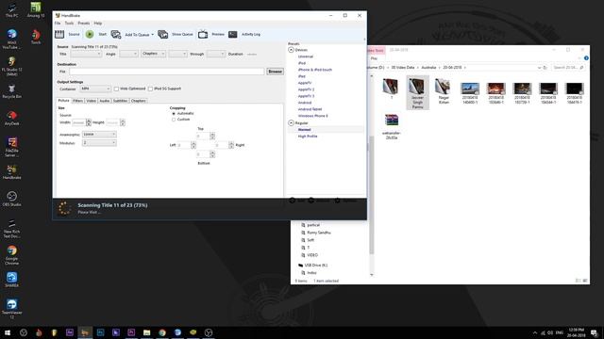Viewport: 604px width, 339px height.
Task: Open Preview using the TV icon
Action: click(x=203, y=34)
